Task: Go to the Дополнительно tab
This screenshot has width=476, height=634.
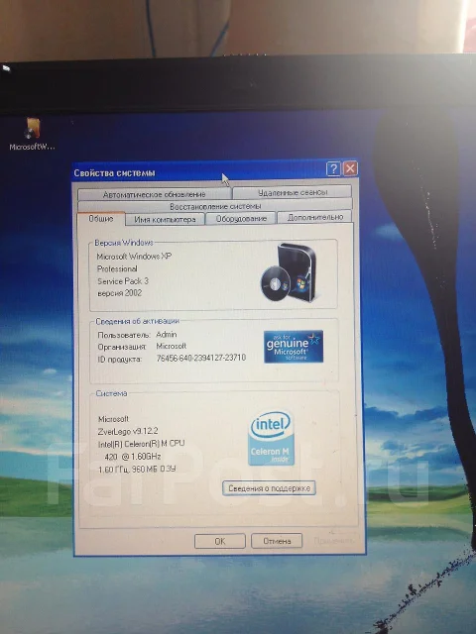Action: coord(315,217)
